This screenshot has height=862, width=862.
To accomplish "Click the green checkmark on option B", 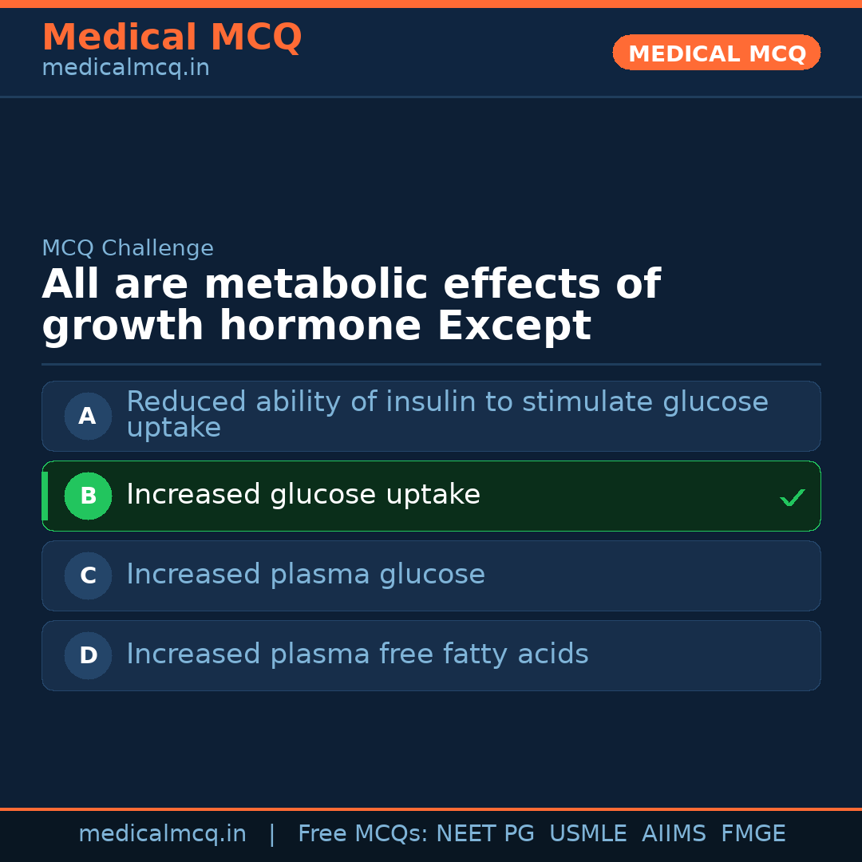I will pos(792,497).
